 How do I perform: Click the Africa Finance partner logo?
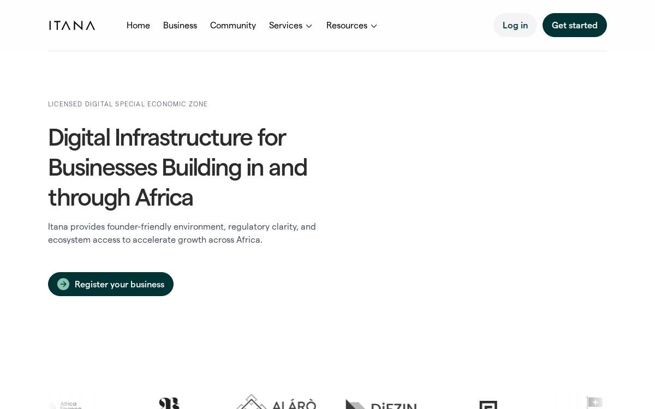tap(67, 405)
